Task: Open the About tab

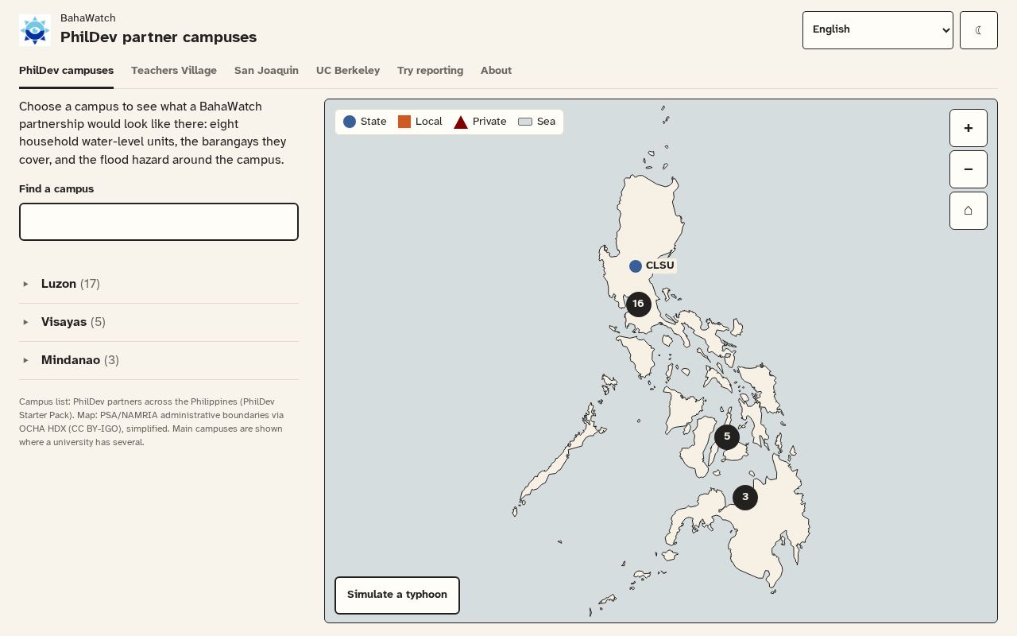Action: coord(496,71)
